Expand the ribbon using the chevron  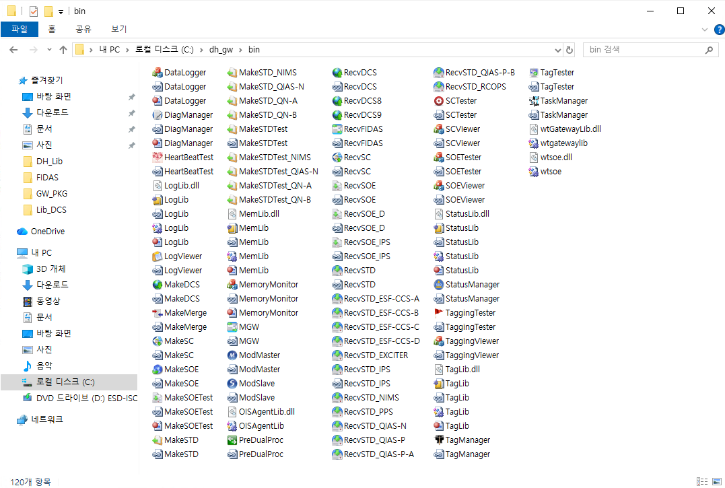(x=705, y=30)
